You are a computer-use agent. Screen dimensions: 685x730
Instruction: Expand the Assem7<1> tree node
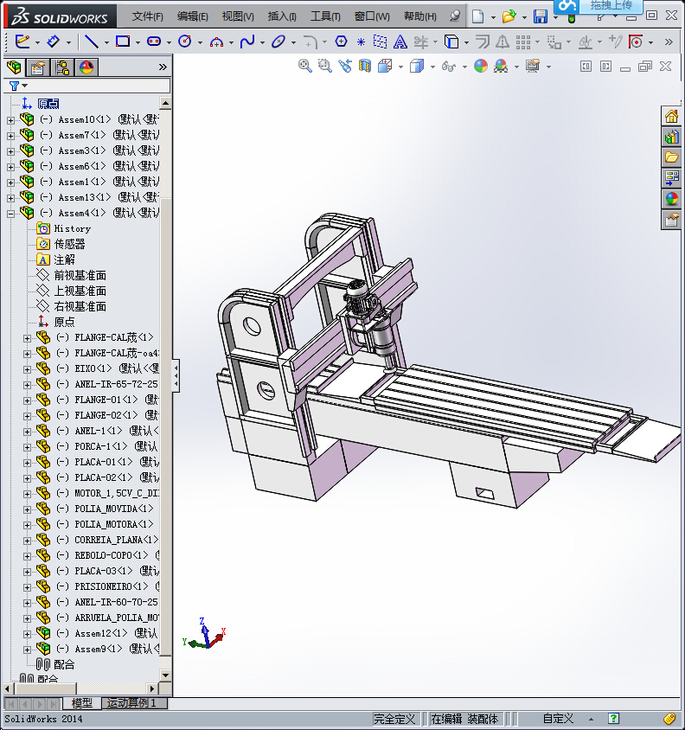[10, 136]
